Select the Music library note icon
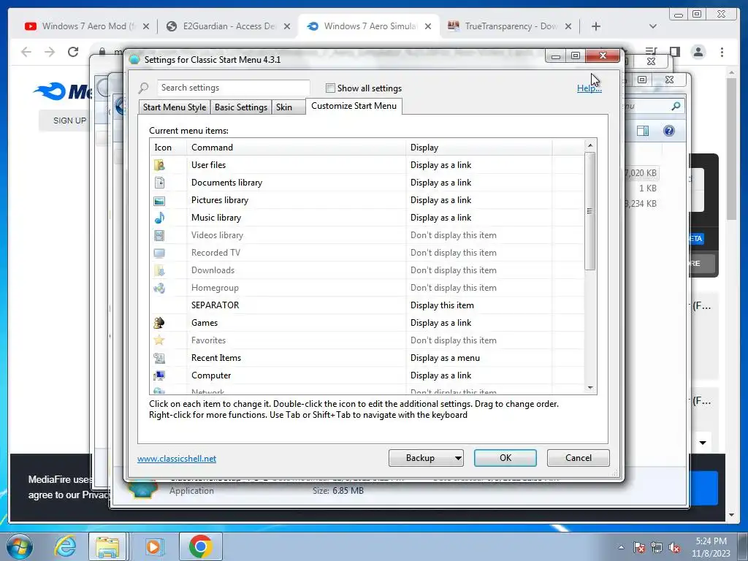Screen dimensions: 748x561 [x=159, y=218]
